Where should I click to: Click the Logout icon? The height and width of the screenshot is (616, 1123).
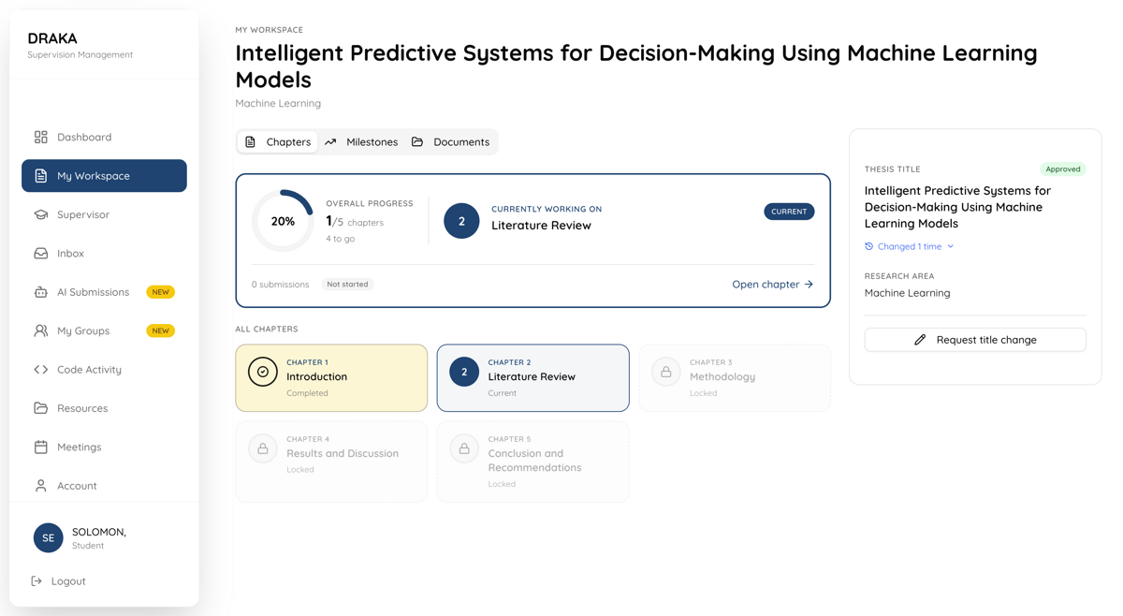click(36, 581)
